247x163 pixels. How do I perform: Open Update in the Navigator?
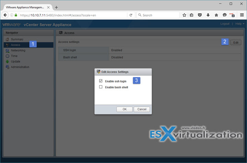point(15,62)
